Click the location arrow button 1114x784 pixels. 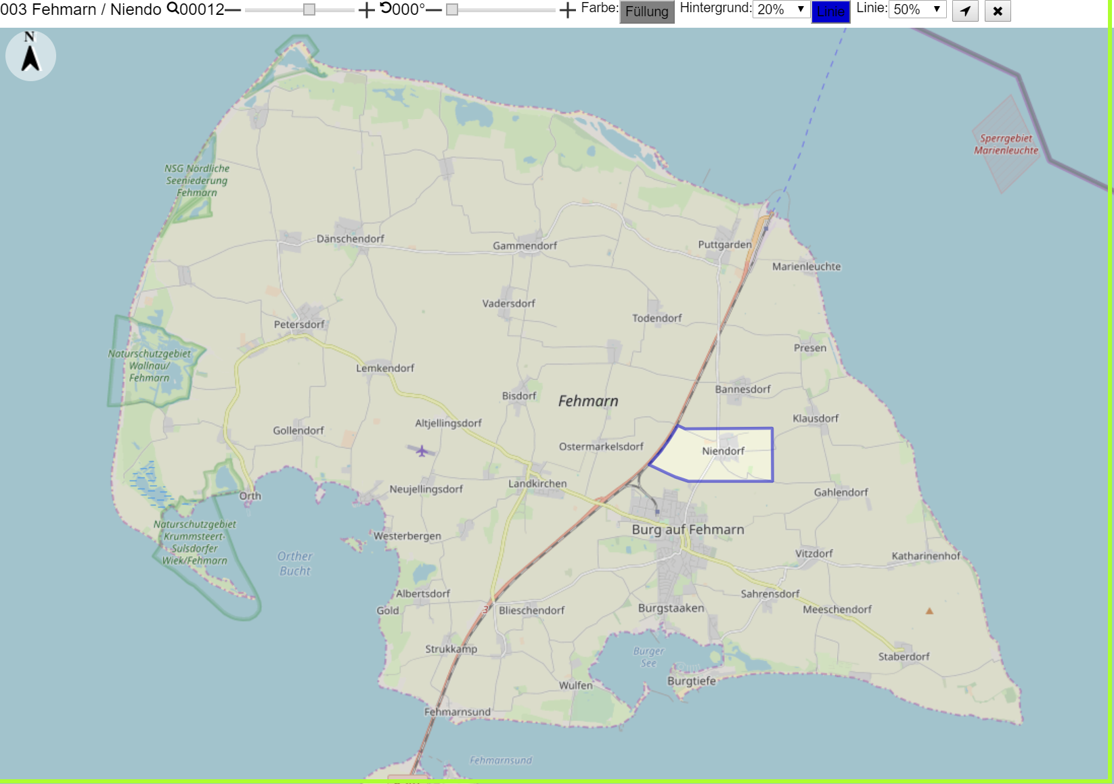click(x=965, y=11)
